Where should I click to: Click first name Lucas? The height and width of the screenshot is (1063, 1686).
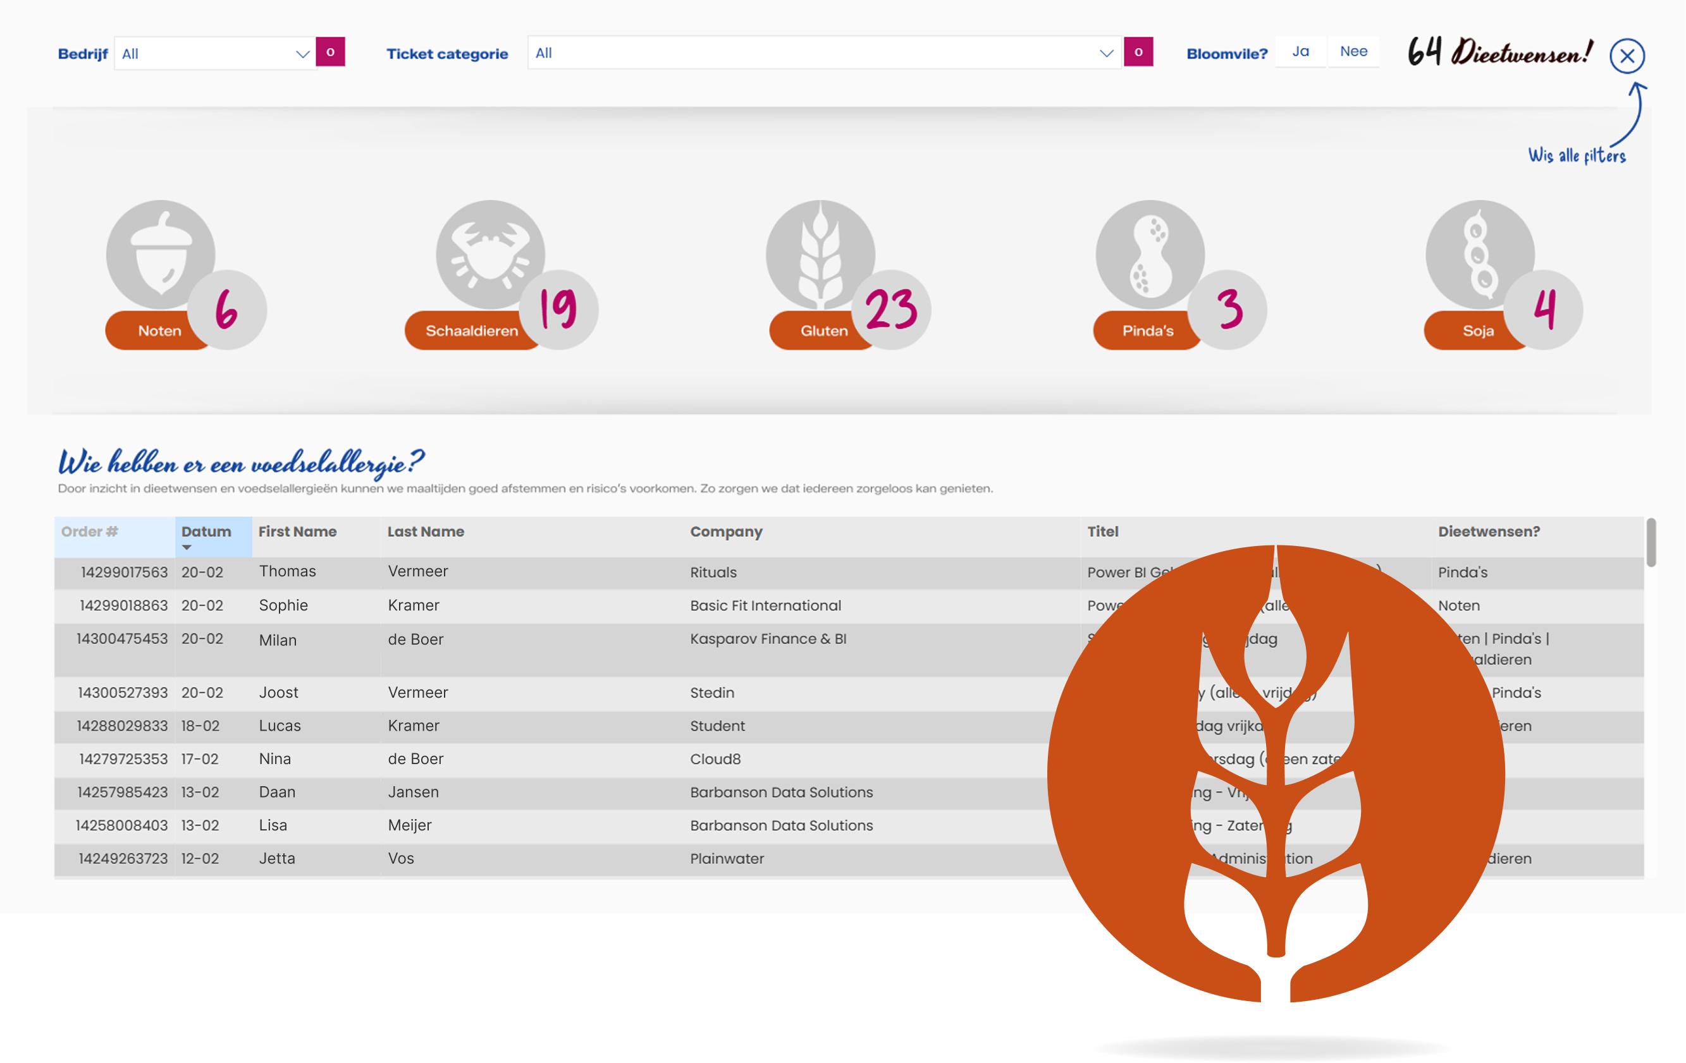(x=280, y=726)
